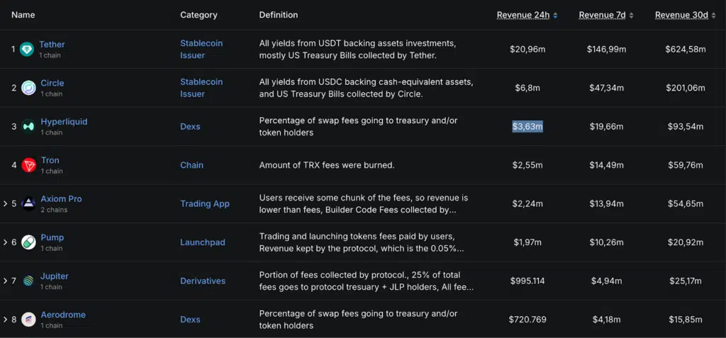Click the Jupiter logo icon
Image resolution: width=726 pixels, height=338 pixels.
pyautogui.click(x=28, y=281)
